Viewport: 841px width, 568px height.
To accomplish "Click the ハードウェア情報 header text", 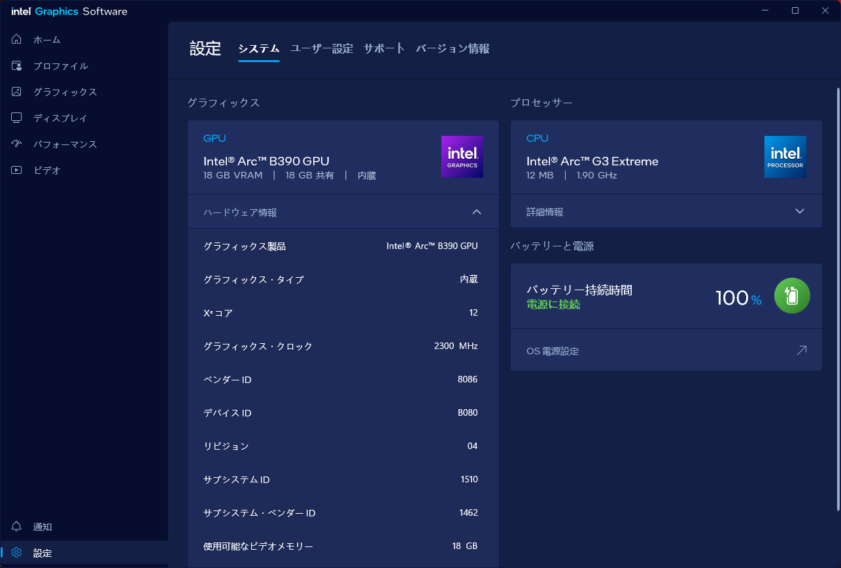I will (x=240, y=212).
